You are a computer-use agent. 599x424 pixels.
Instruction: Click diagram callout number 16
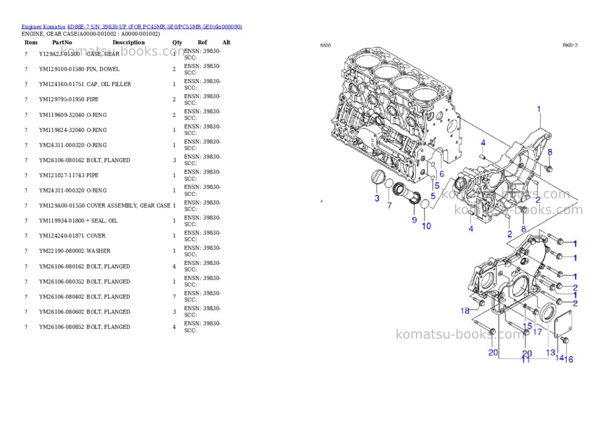(569, 359)
